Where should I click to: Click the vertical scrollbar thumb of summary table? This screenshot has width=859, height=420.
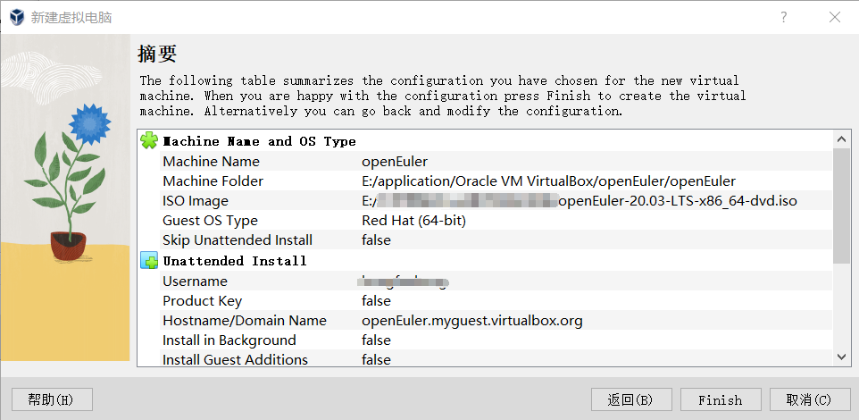pos(842,206)
